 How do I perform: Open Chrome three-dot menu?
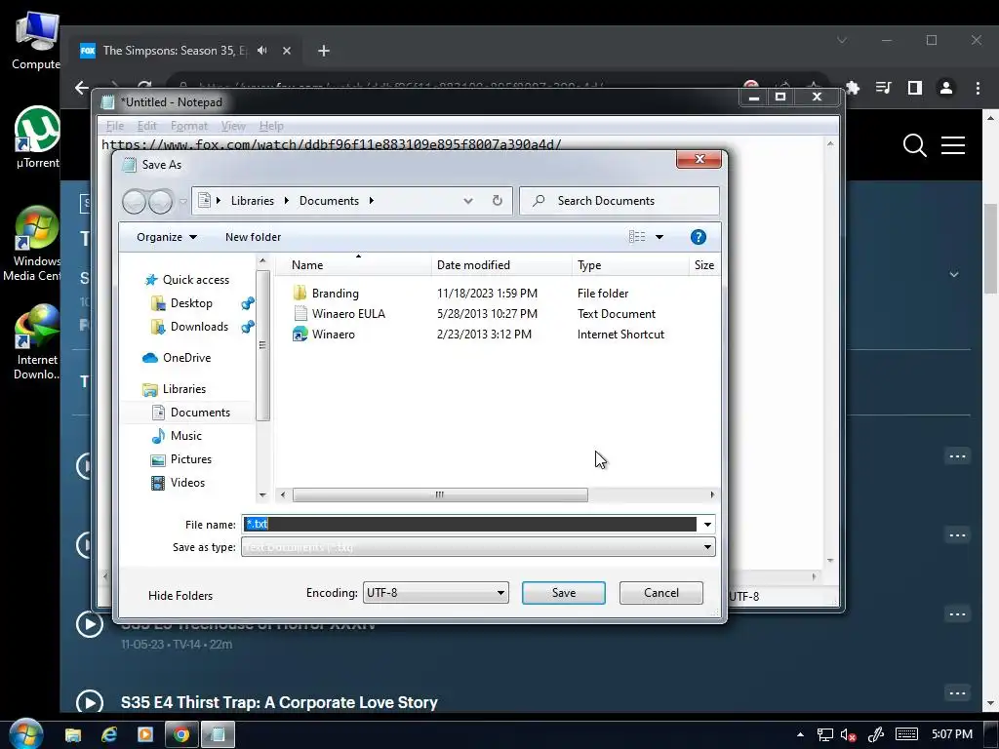coord(978,87)
